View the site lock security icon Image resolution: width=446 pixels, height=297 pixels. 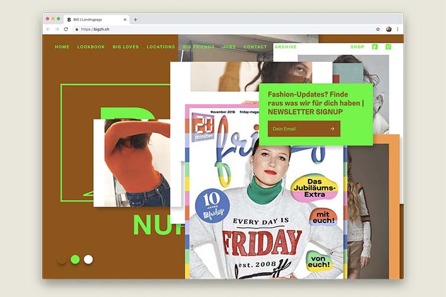(x=76, y=29)
